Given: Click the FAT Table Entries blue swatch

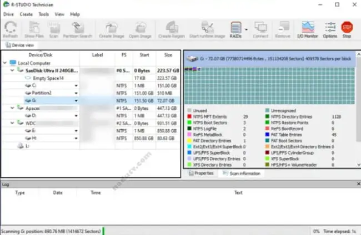Looking at the screenshot, I should coord(267,134).
